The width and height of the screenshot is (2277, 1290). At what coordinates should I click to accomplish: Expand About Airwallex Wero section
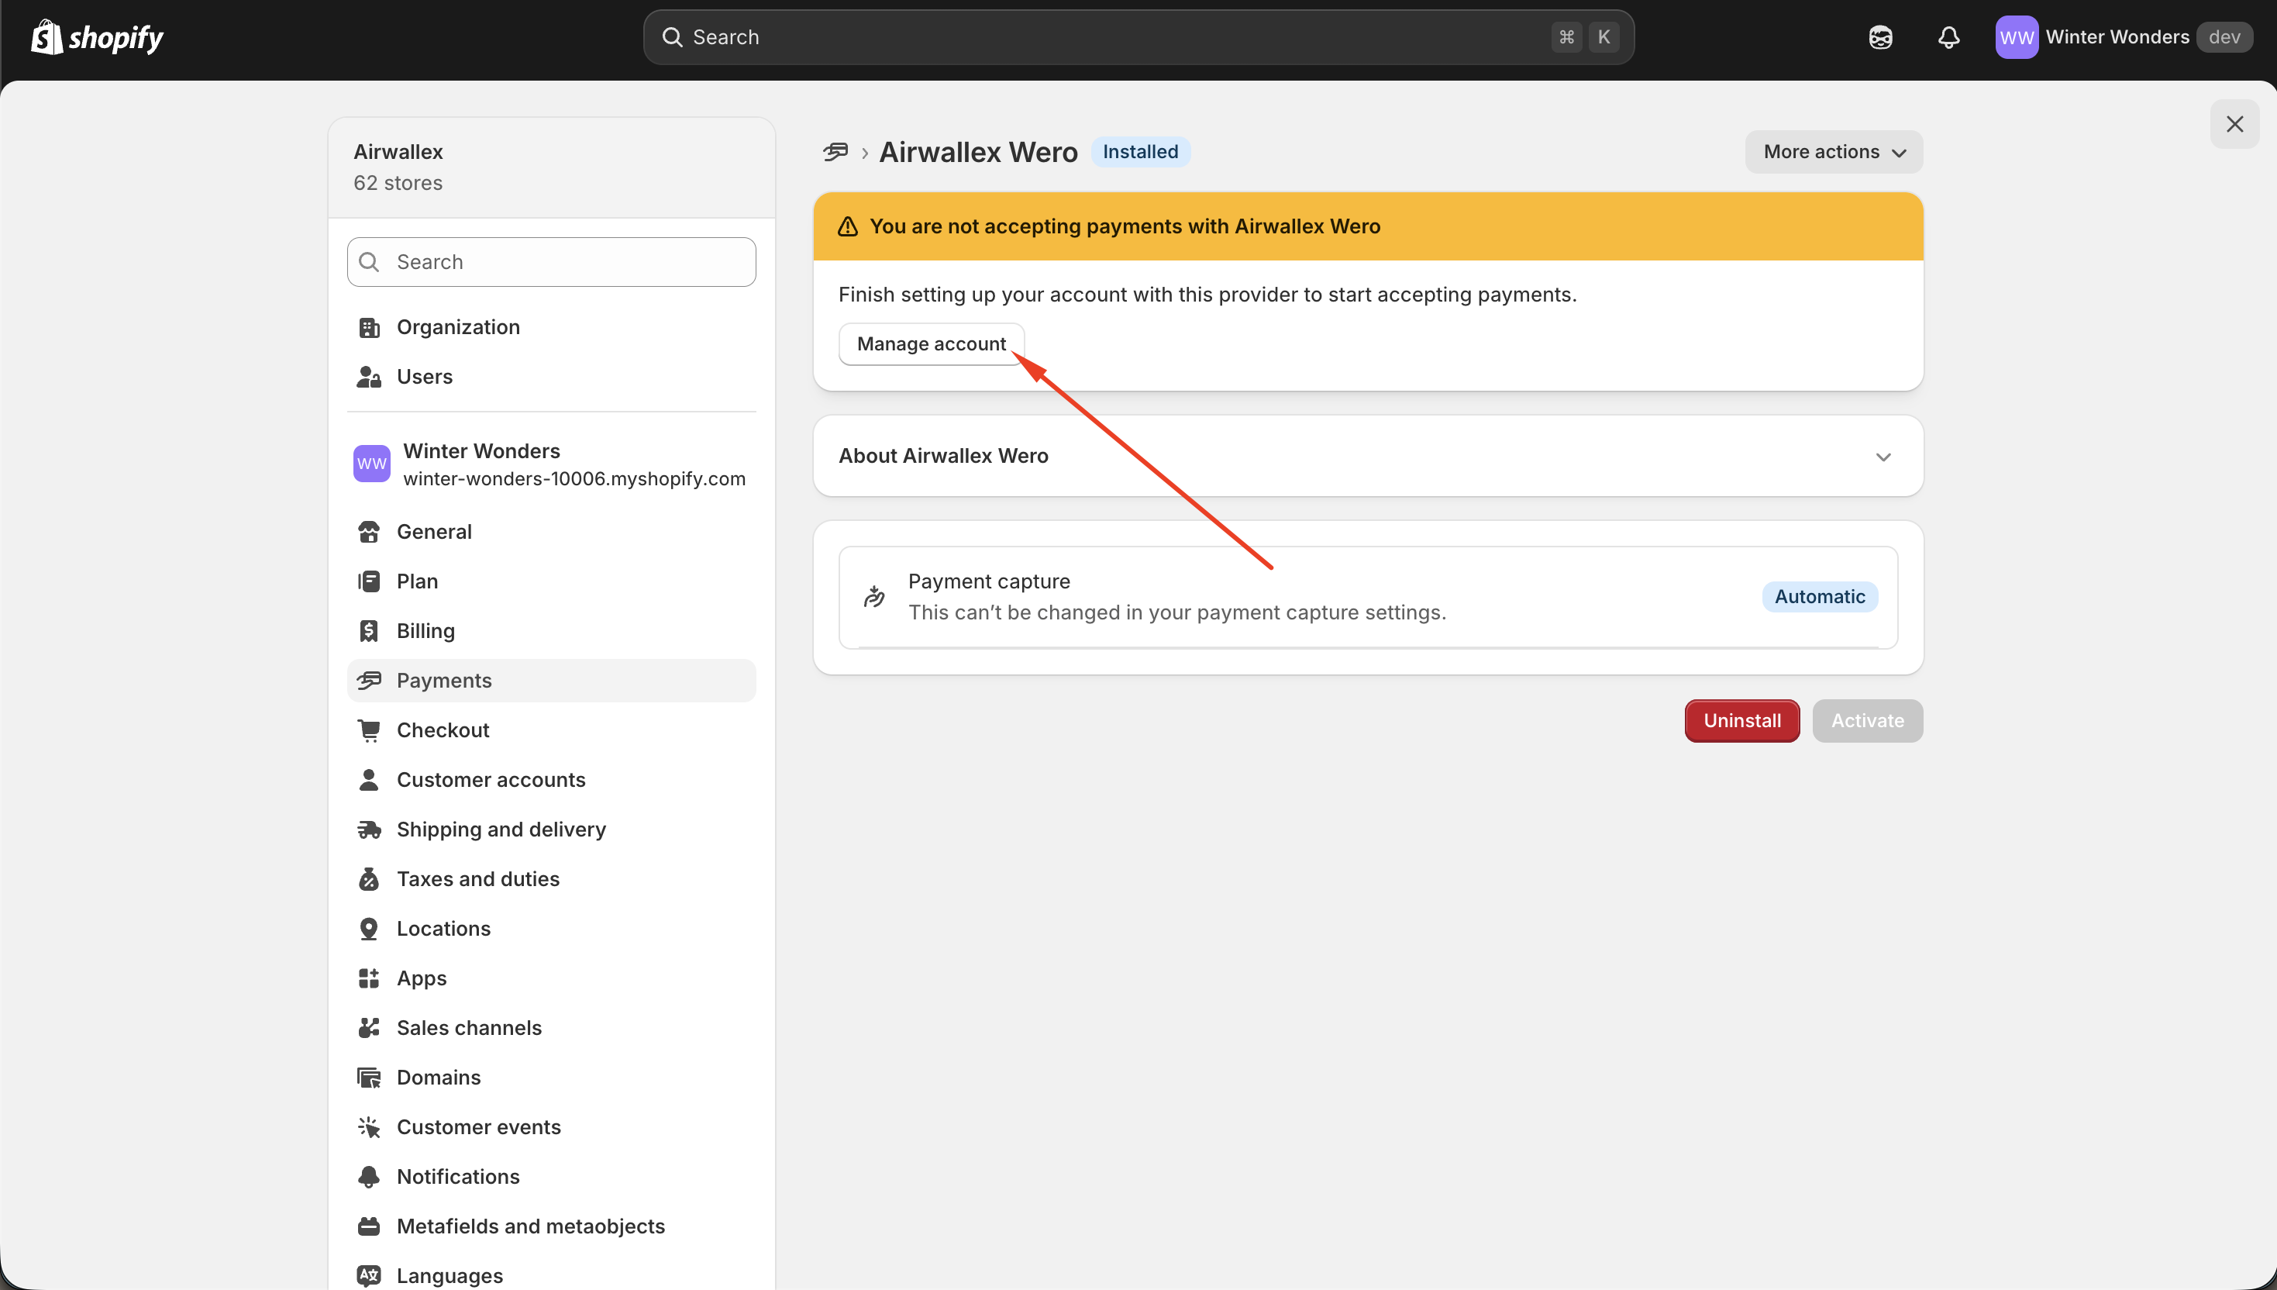(1367, 457)
